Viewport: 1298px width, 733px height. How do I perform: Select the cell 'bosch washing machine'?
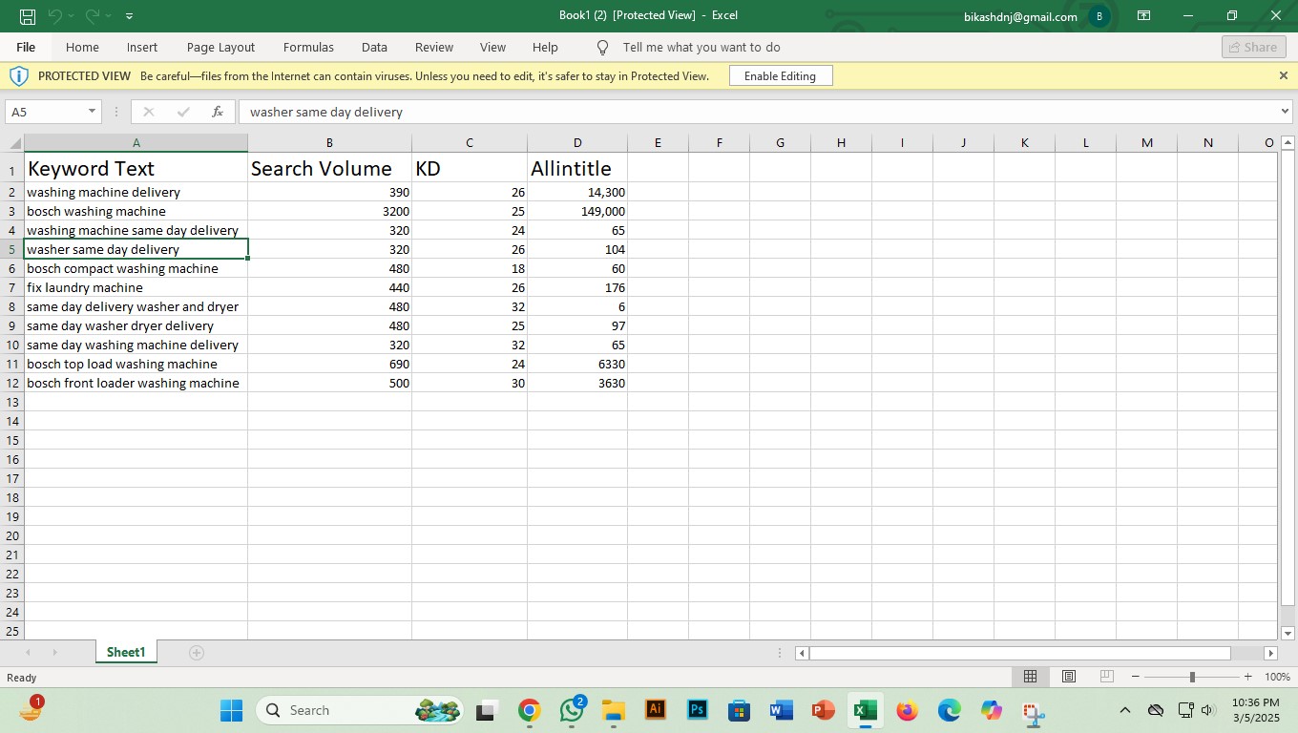click(x=136, y=211)
